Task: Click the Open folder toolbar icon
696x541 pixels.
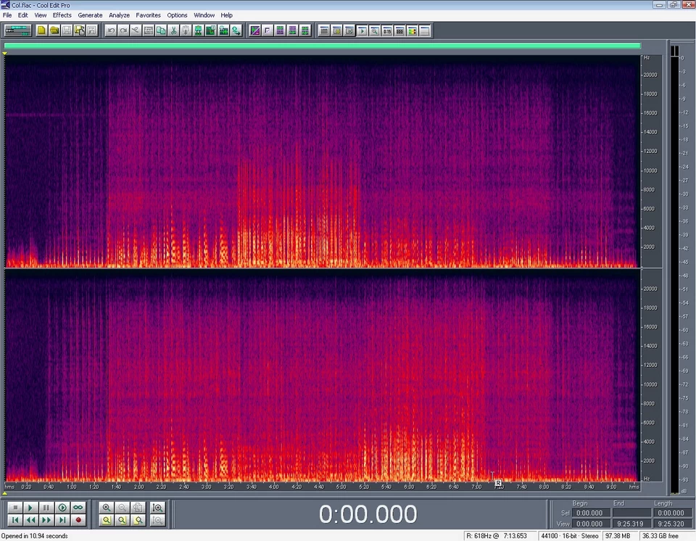Action: [x=54, y=30]
